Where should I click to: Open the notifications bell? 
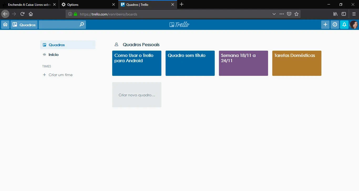click(x=344, y=25)
